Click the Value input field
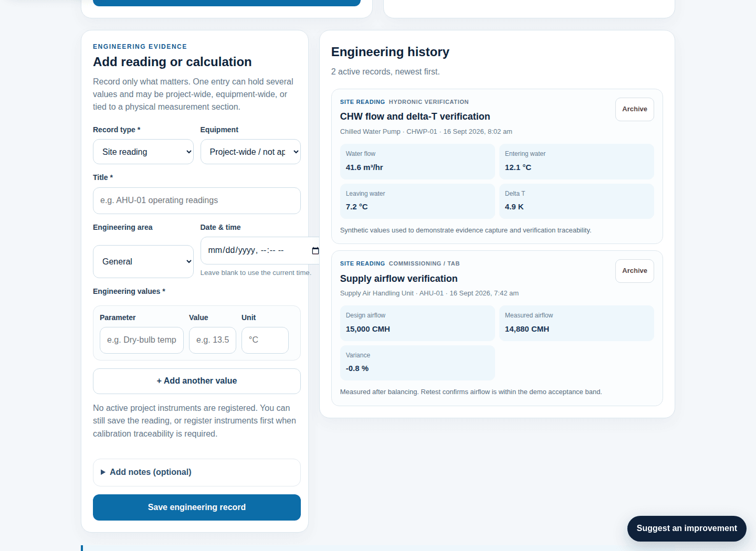The height and width of the screenshot is (551, 756). [213, 340]
